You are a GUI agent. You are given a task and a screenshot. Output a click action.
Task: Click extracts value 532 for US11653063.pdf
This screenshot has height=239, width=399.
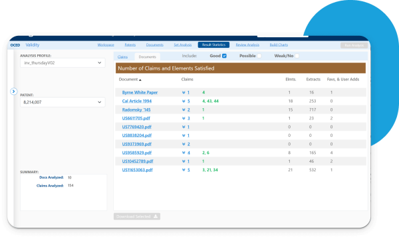(313, 170)
